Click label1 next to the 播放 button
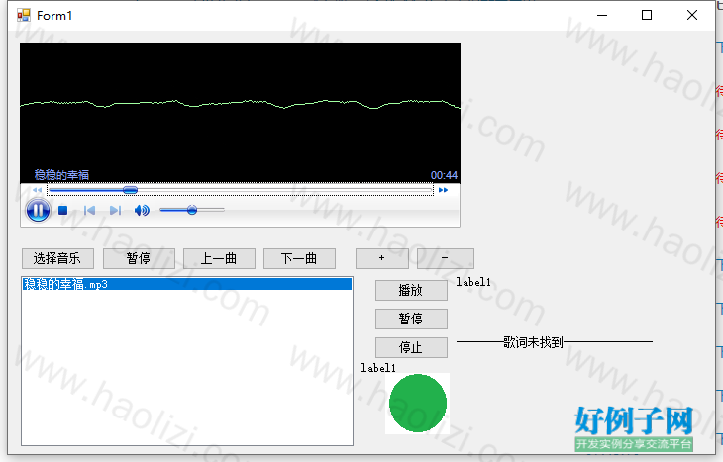Image resolution: width=723 pixels, height=462 pixels. (473, 282)
